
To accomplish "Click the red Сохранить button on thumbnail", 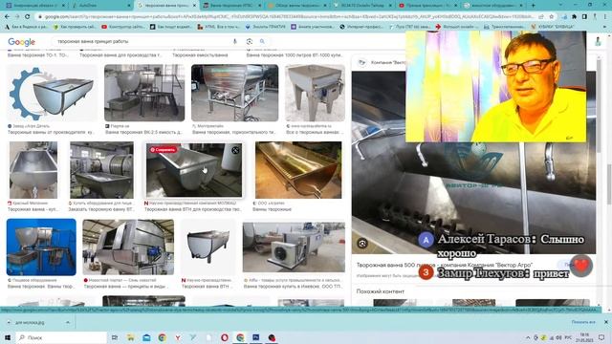I will (163, 150).
